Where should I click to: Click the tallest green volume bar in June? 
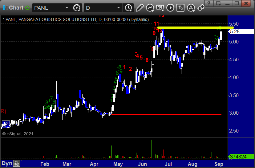click(152, 149)
